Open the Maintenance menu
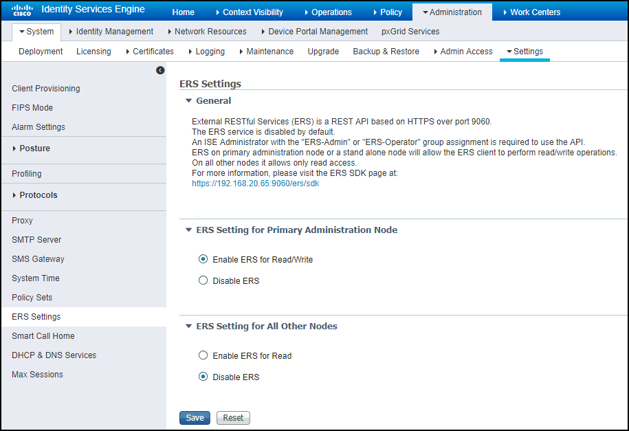 point(266,52)
